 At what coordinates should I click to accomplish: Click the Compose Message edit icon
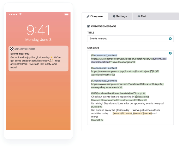89,26
